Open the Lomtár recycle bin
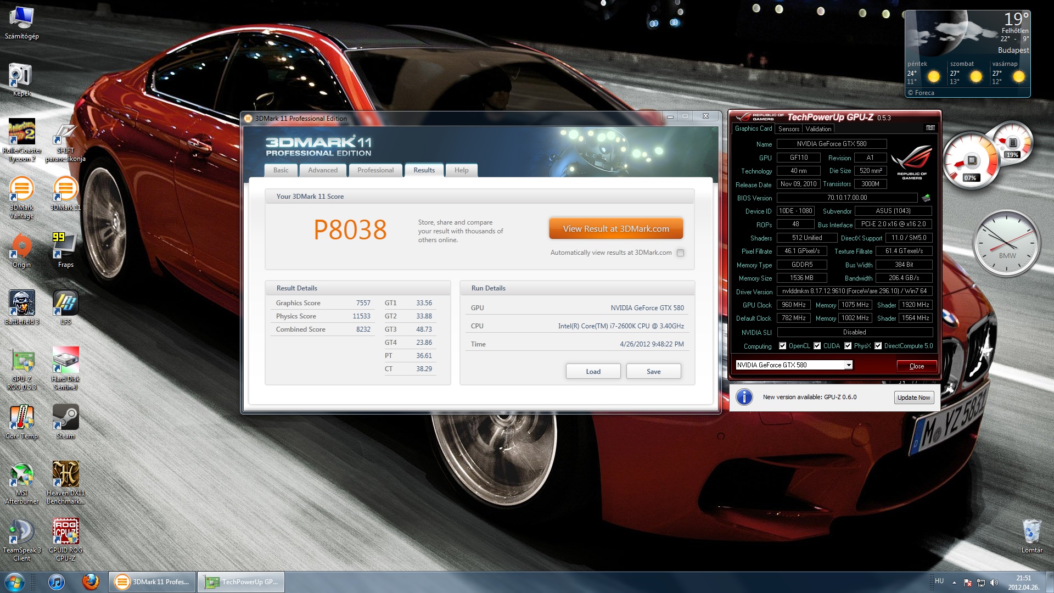 click(x=1031, y=536)
